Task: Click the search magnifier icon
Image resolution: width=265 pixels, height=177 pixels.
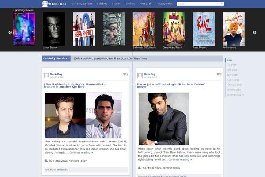Action: (222, 4)
